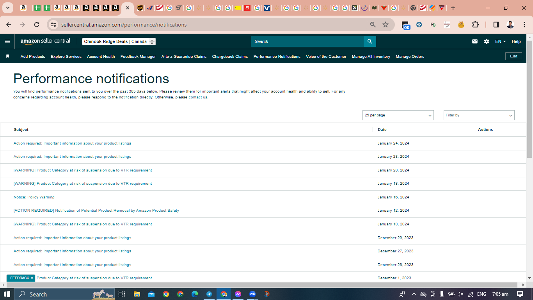Open Manage Orders
Viewport: 533px width, 300px height.
click(410, 57)
